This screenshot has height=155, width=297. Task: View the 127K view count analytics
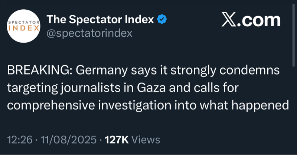(117, 140)
